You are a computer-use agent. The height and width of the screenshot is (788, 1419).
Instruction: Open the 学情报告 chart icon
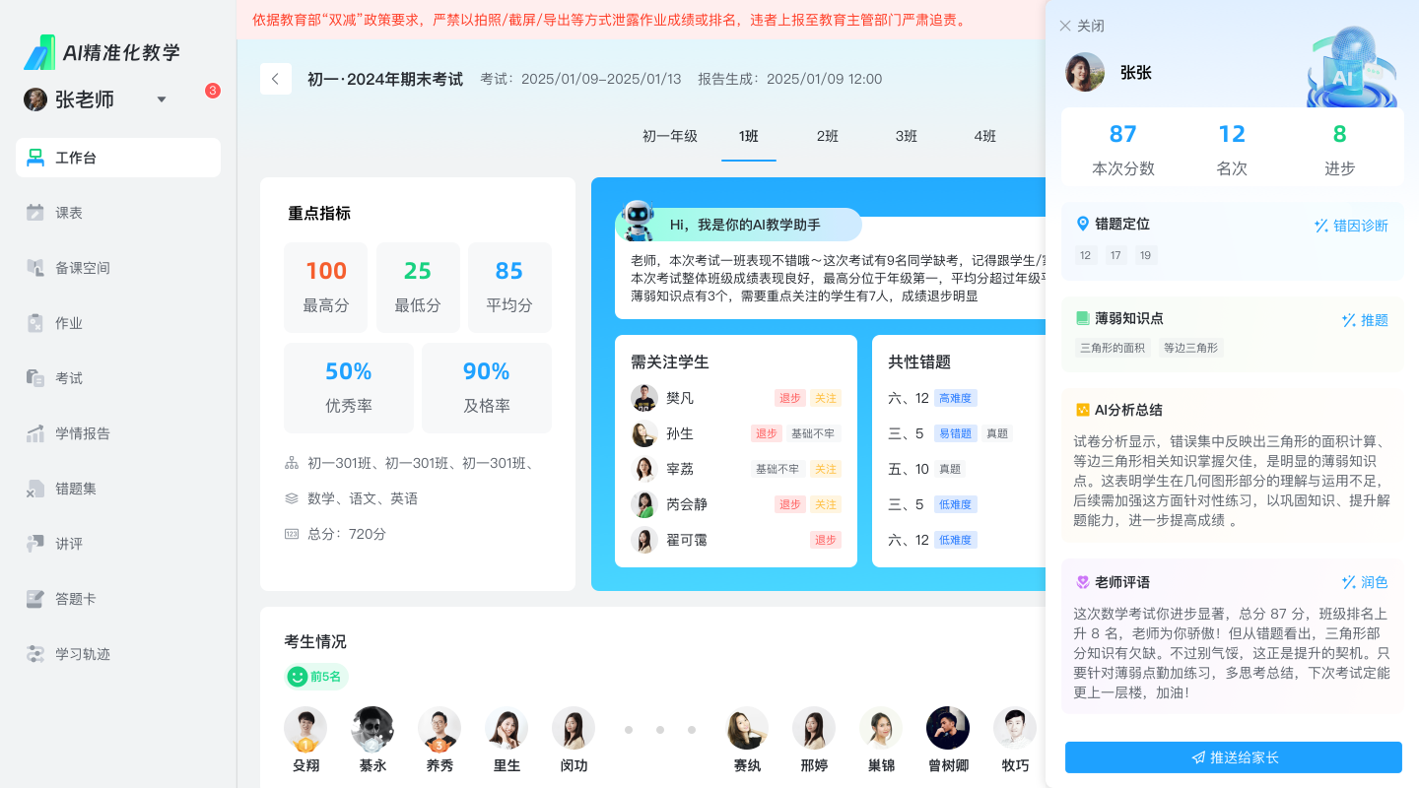(35, 433)
